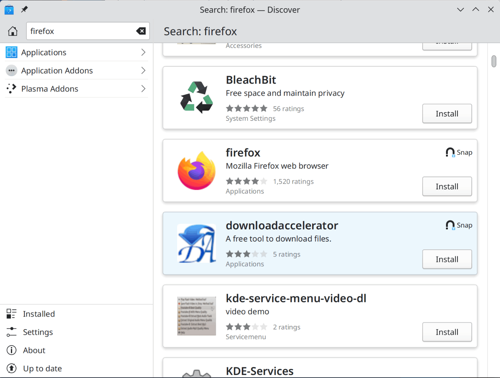This screenshot has width=500, height=378.
Task: Click the 5 ratings text
Action: coord(286,254)
